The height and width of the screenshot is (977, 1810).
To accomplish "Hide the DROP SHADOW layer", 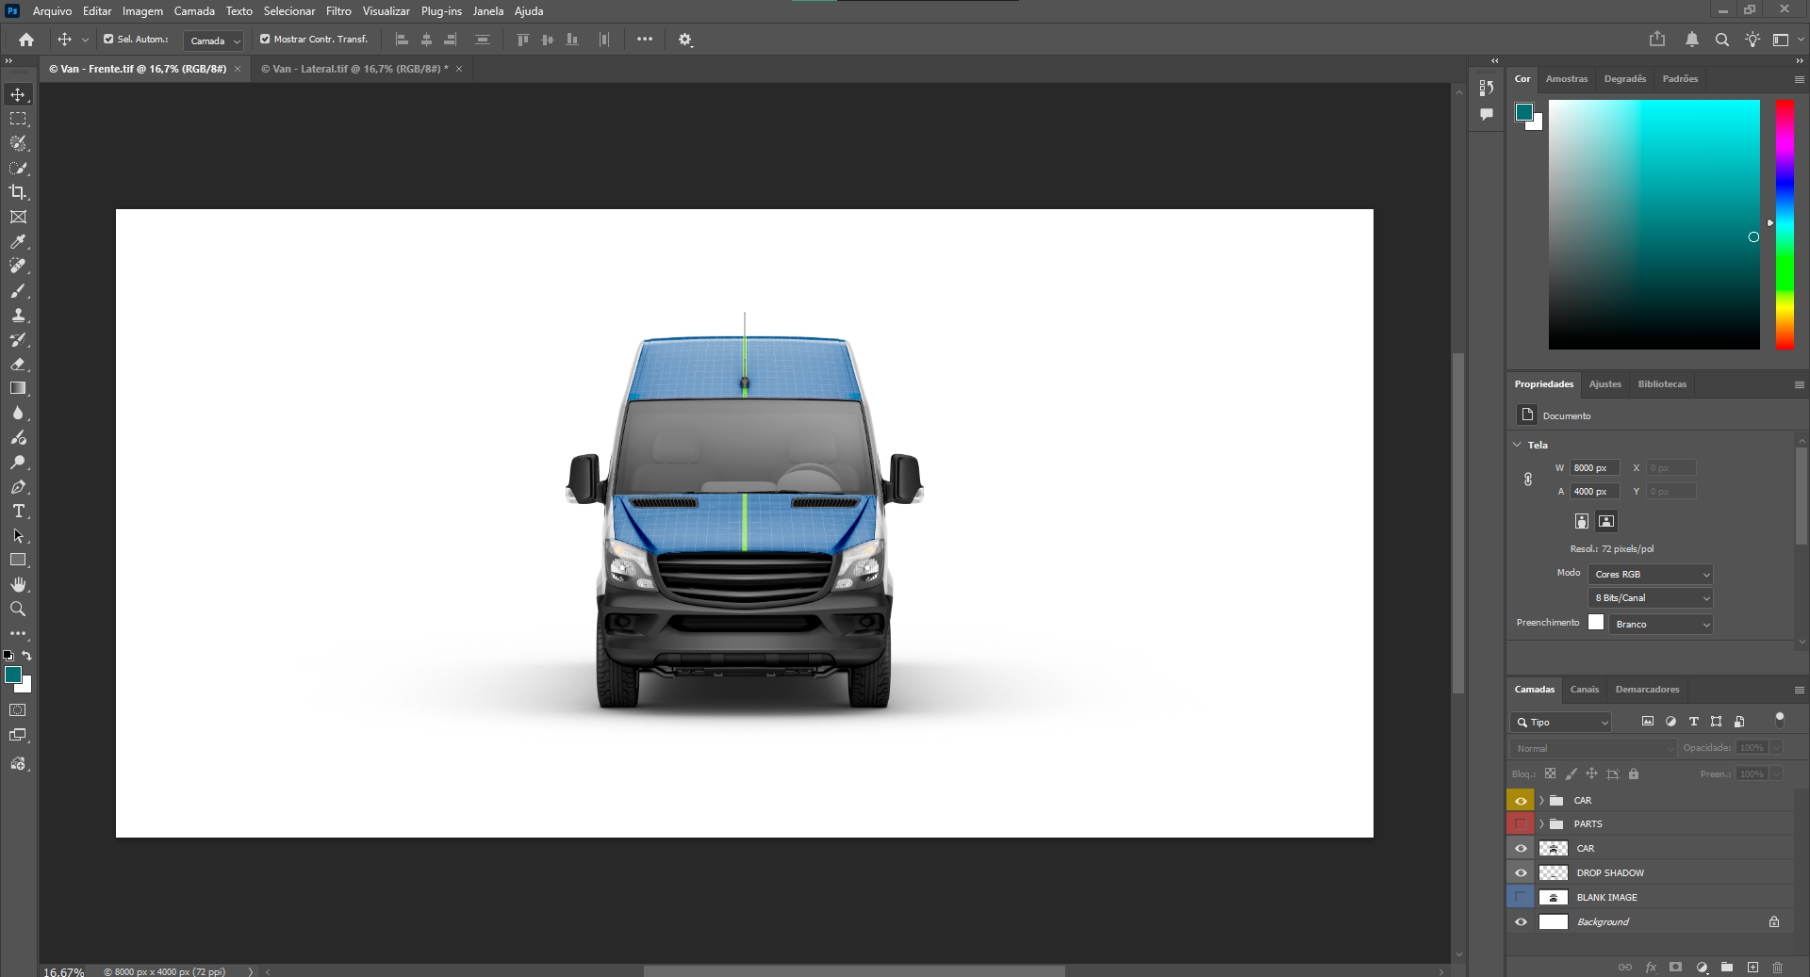I will coord(1521,872).
